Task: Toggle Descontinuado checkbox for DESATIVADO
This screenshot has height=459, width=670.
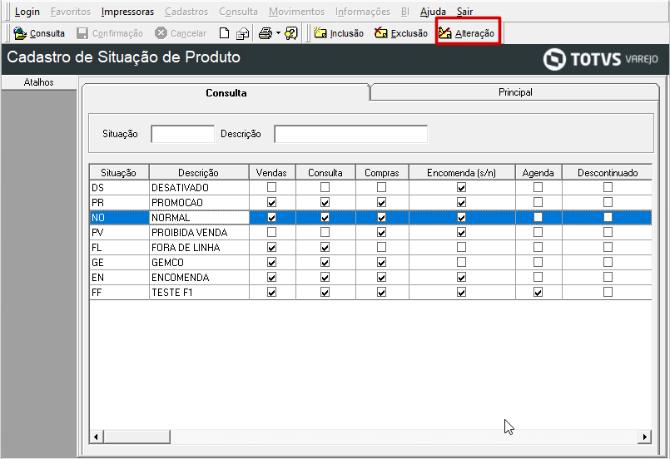Action: [608, 187]
